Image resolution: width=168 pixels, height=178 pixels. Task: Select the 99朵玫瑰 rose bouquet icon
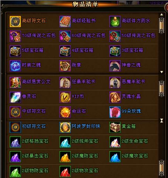(115, 112)
